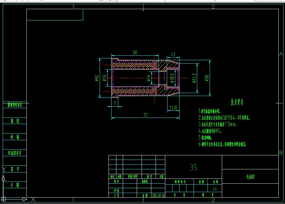Viewport: 285px width, 204px height.
Task: Click zone letter A on the border
Action: 281,54
